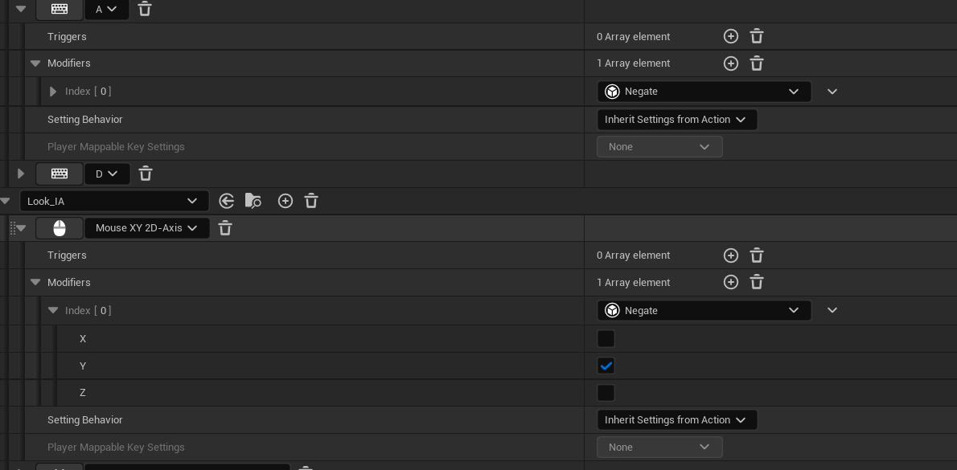Open the Look_IA action dropdown
This screenshot has width=957, height=470.
pyautogui.click(x=114, y=201)
